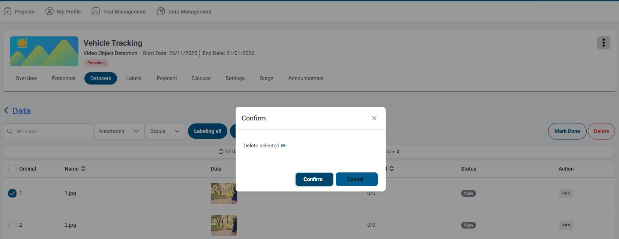619x239 pixels.
Task: Click the Projects clipboard icon
Action: pos(8,12)
